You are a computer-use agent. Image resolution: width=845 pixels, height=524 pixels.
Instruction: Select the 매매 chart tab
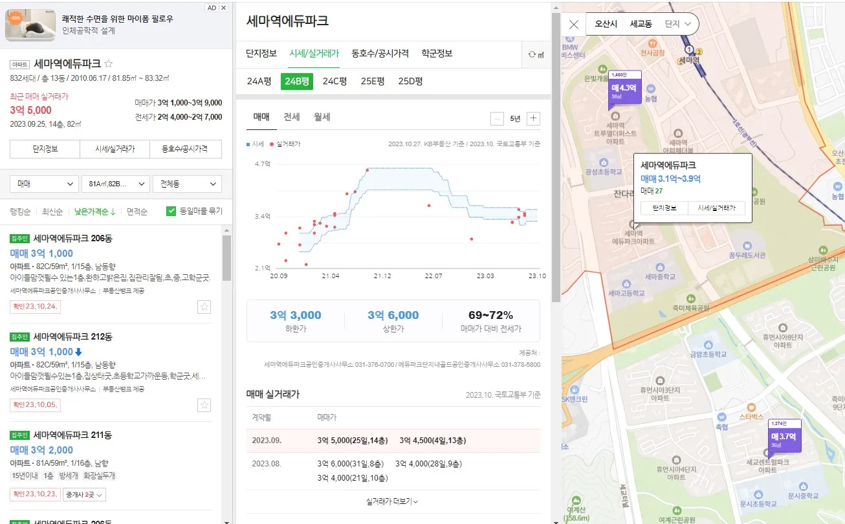point(261,117)
